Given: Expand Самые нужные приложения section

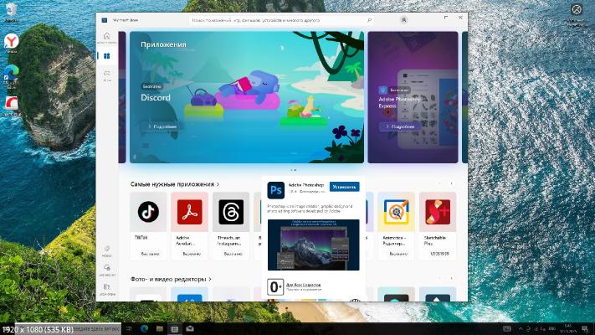Looking at the screenshot, I should coord(175,184).
